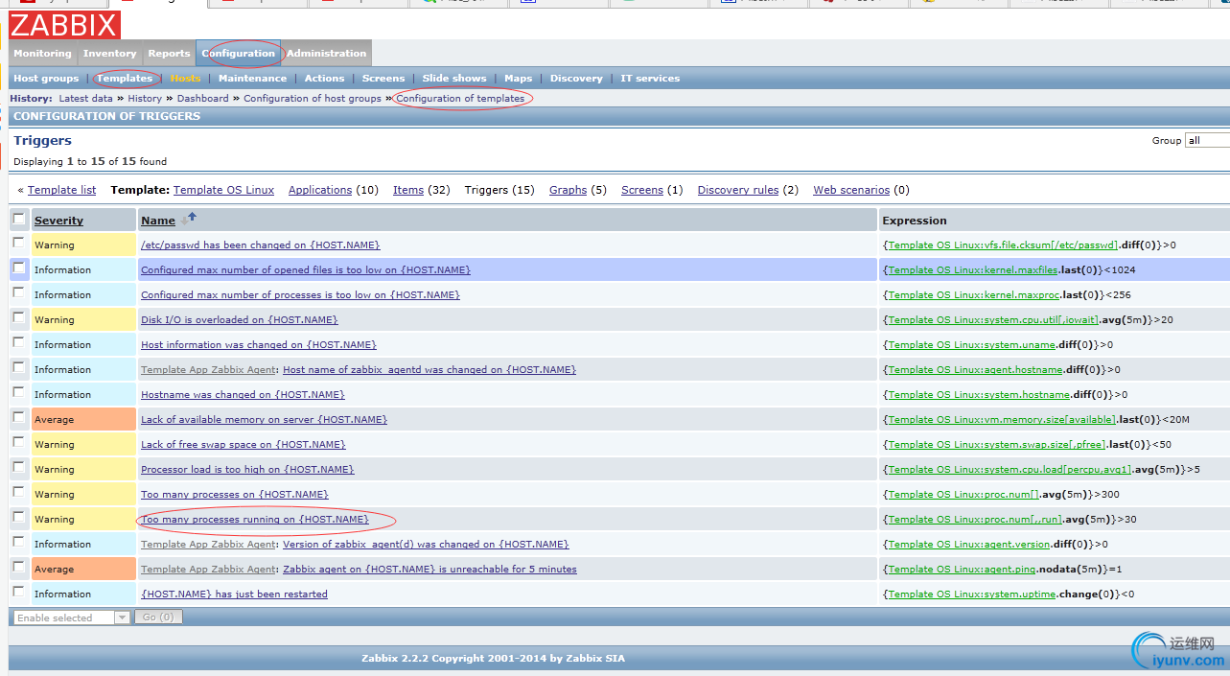
Task: Open the Monitoring menu tab
Action: (42, 54)
